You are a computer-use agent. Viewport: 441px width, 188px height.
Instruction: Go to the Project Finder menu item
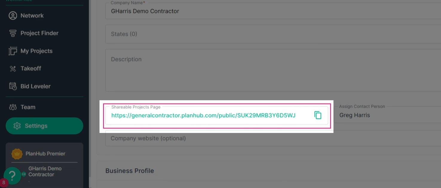(39, 33)
